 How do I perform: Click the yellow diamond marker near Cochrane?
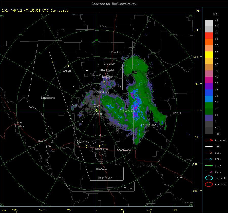point(87,146)
